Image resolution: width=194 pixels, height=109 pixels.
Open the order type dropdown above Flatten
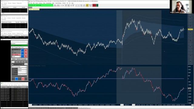click(x=16, y=57)
